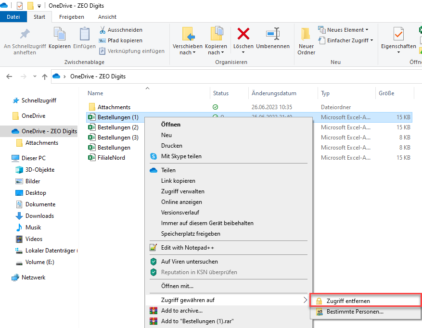Open the Neues Element dropdown
This screenshot has width=422, height=328.
tap(367, 30)
